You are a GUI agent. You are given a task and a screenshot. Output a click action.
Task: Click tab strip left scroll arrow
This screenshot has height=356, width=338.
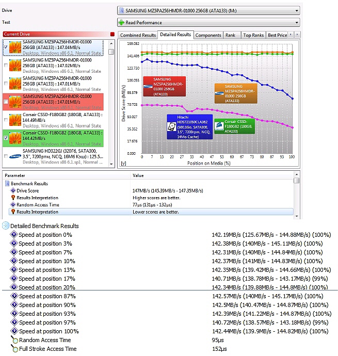291,35
